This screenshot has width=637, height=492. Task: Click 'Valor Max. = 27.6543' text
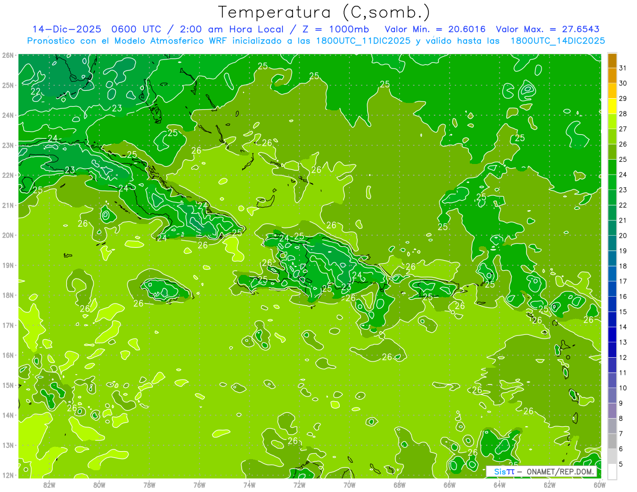pos(548,29)
